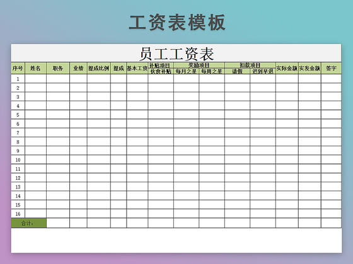Viewport: 353px width, 264px height.
Task: Click the 提成比例 column header
Action: click(98, 68)
